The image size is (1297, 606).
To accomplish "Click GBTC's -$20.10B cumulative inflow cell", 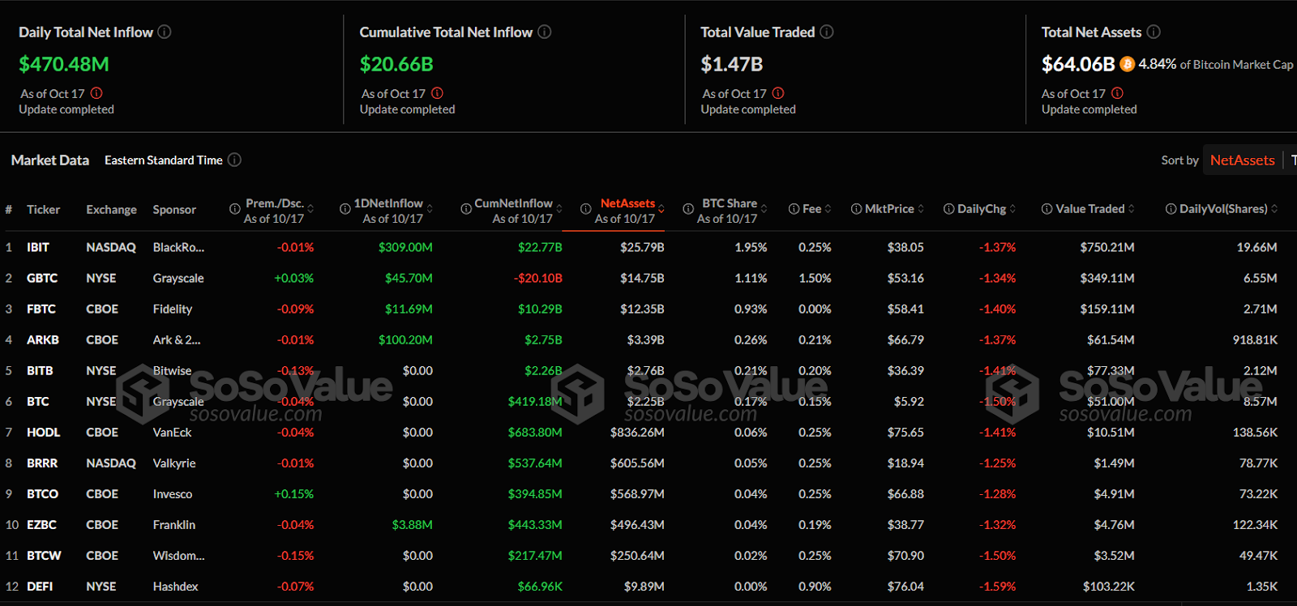I will point(538,278).
